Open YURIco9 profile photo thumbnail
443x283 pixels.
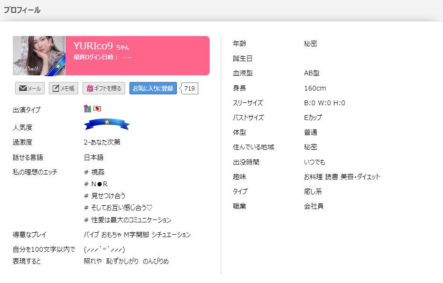pos(39,55)
